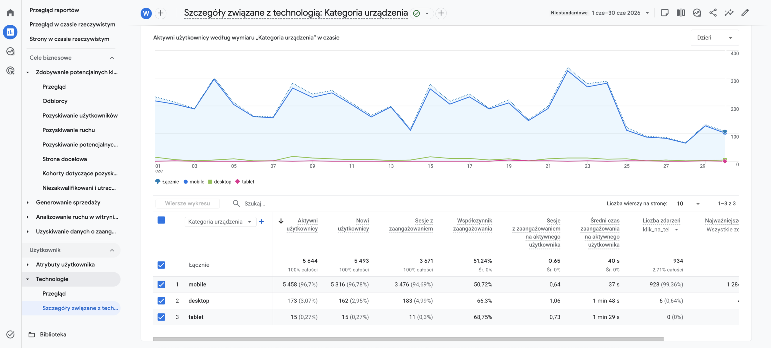Expand Generowanie sprzedaży tree item
The width and height of the screenshot is (771, 348).
coord(28,203)
